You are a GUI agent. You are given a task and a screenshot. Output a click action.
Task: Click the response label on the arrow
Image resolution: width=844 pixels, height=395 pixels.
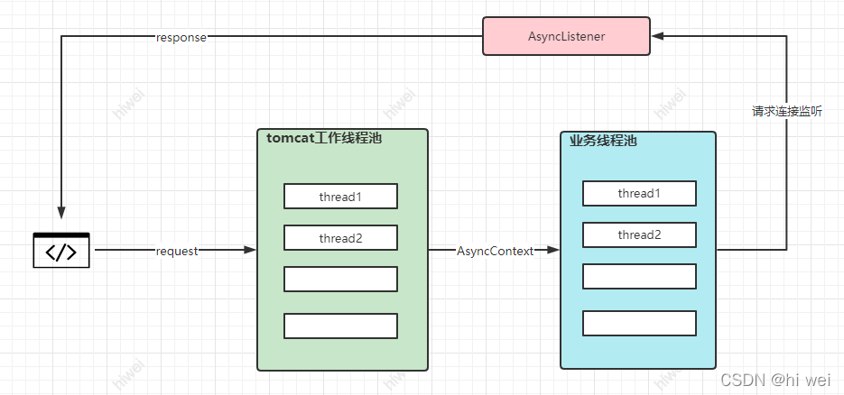pos(181,37)
